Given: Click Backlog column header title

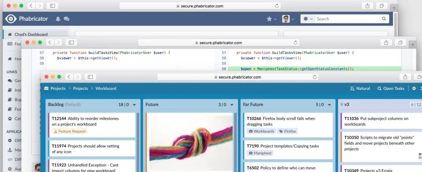Looking at the screenshot, I should (64, 105).
